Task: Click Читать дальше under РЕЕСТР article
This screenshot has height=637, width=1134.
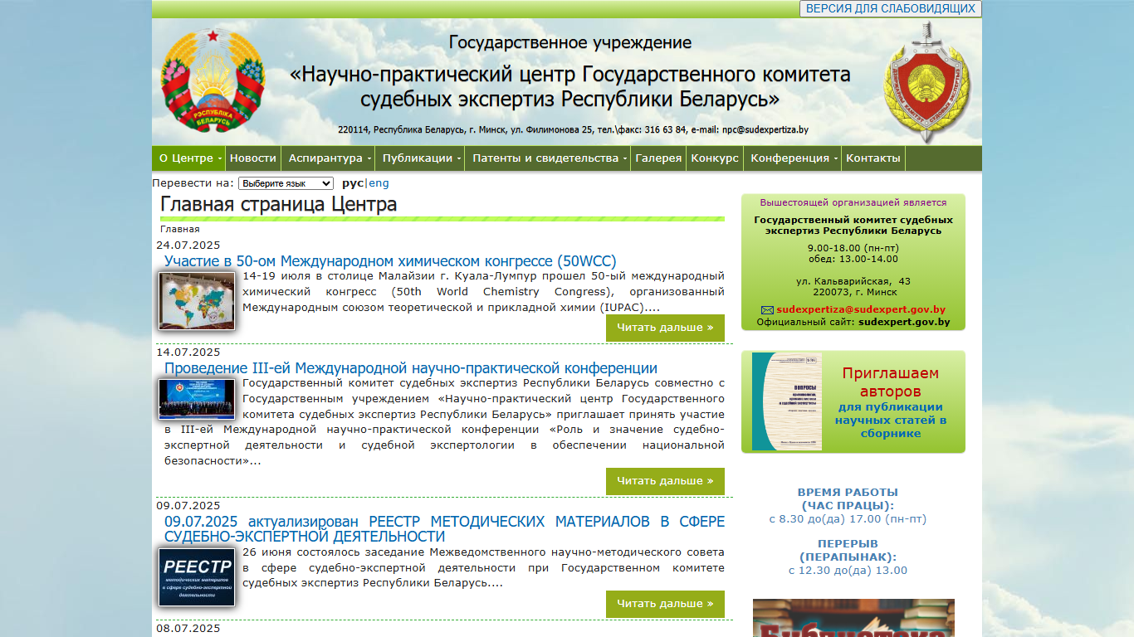Action: click(665, 604)
